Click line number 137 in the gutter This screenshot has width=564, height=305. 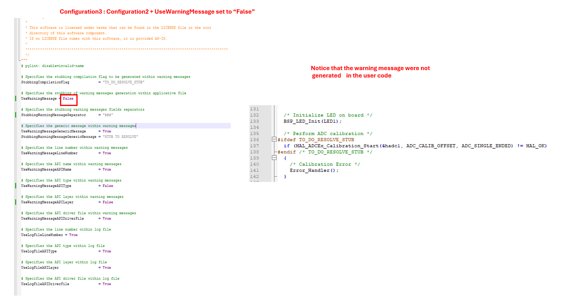click(x=254, y=146)
